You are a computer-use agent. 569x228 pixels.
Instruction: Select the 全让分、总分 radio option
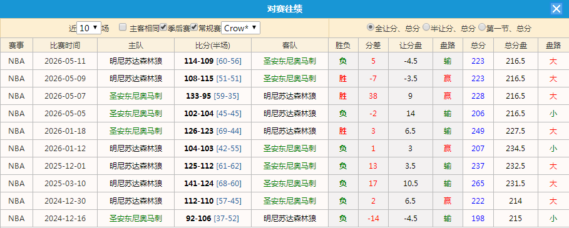[x=371, y=27]
